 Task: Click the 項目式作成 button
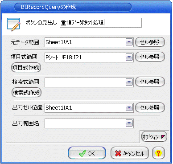tap(26, 68)
